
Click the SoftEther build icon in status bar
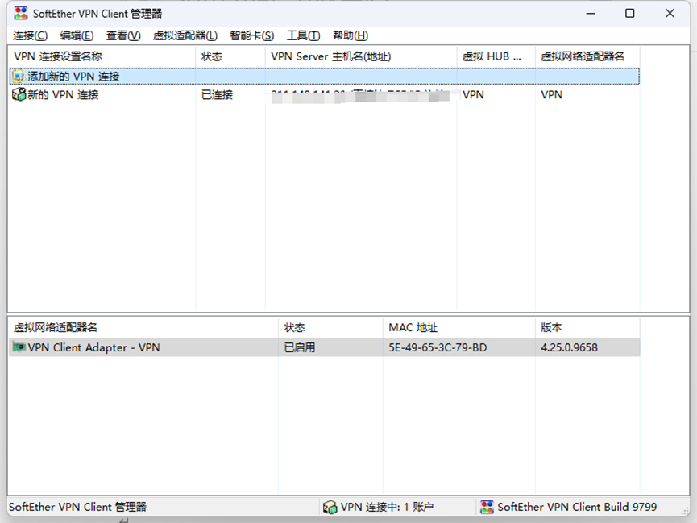coord(487,507)
